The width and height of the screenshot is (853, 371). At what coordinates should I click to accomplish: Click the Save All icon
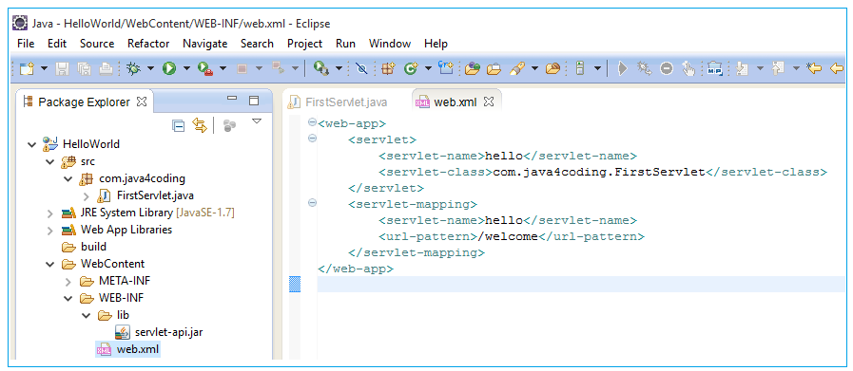click(85, 68)
